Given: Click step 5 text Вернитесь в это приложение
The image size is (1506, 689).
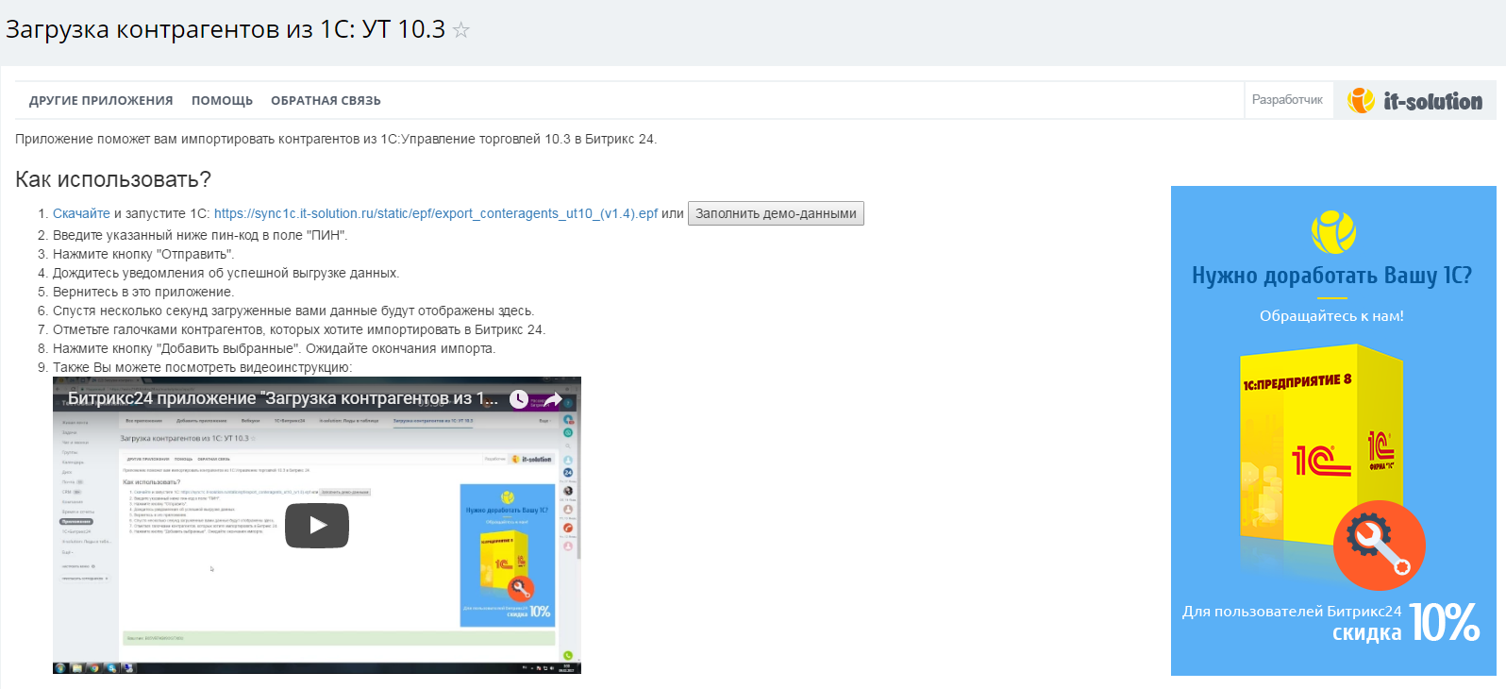Looking at the screenshot, I should (x=143, y=292).
